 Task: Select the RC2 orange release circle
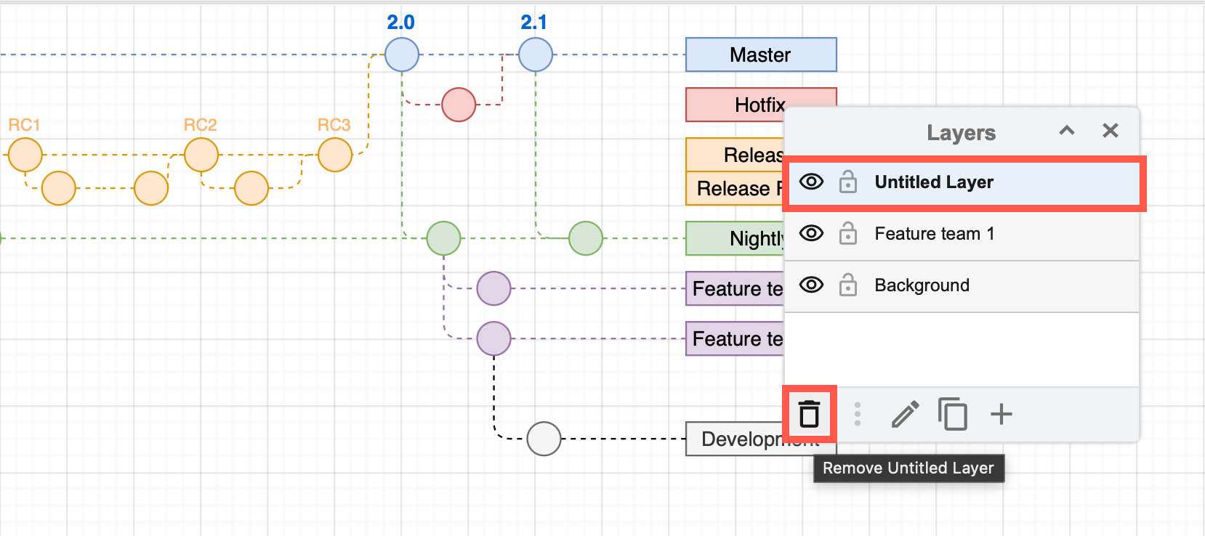(x=201, y=155)
